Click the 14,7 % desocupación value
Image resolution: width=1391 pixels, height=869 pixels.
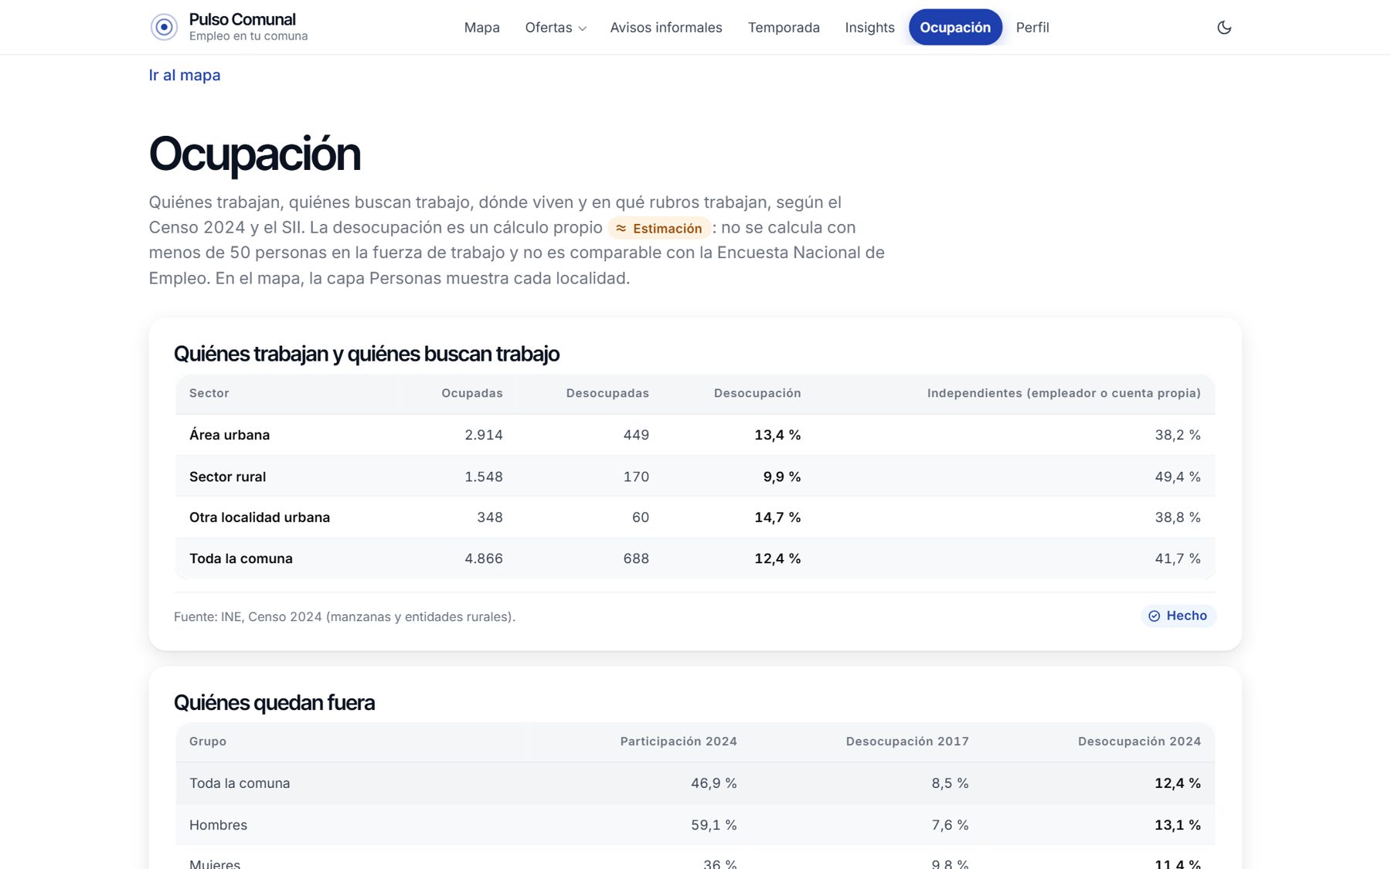pyautogui.click(x=777, y=518)
